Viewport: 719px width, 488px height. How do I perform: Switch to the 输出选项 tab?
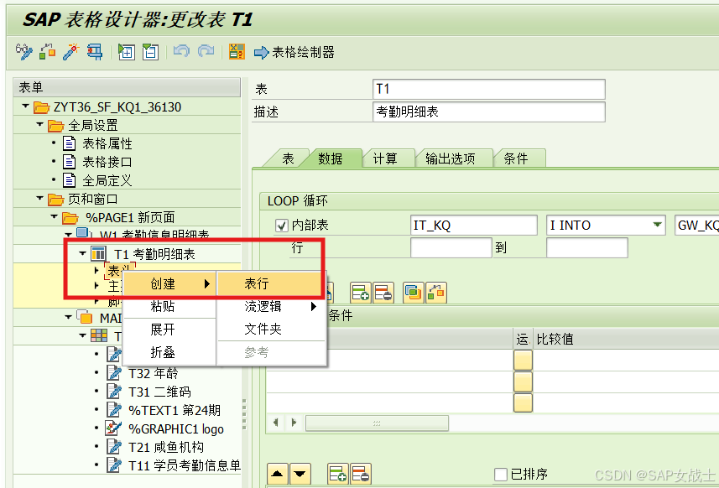pos(450,158)
